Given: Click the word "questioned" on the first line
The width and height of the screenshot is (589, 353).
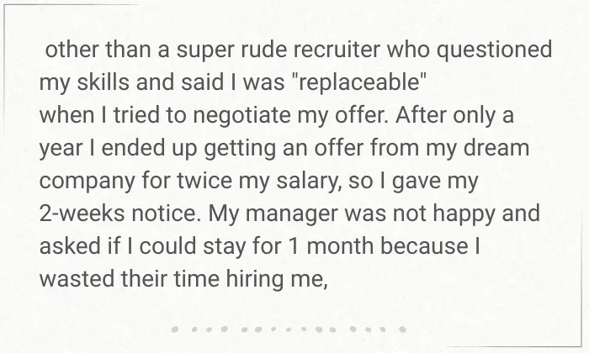Looking at the screenshot, I should (x=495, y=50).
